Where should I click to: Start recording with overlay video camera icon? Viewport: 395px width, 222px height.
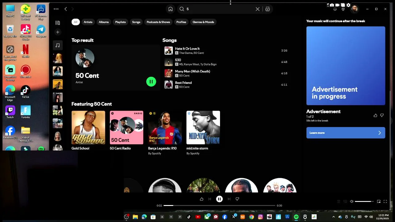(x=337, y=5)
